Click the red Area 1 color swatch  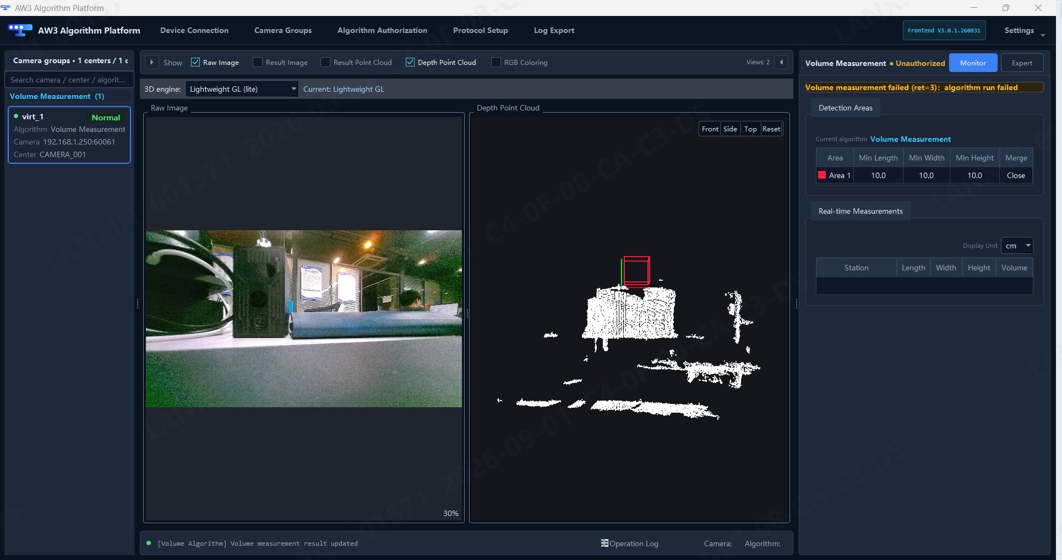tap(822, 175)
